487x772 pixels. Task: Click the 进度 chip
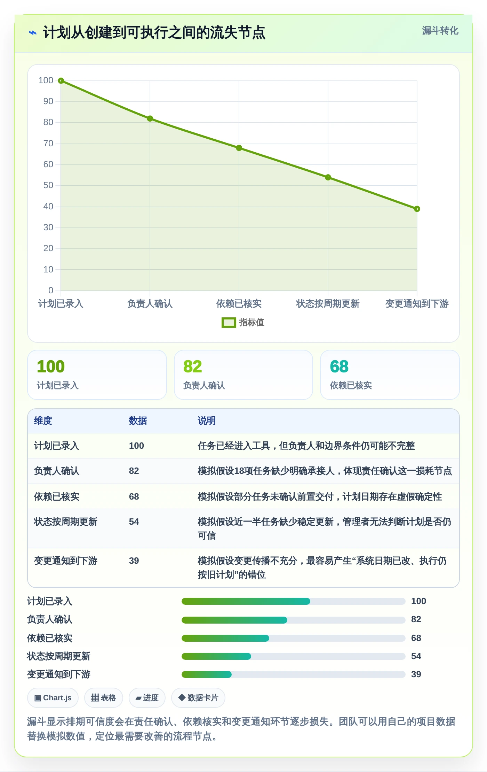coord(147,698)
